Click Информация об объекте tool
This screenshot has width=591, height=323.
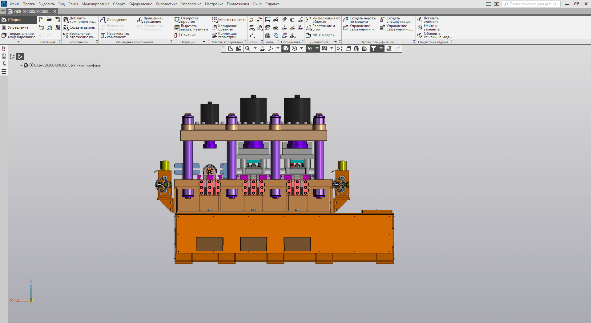(x=323, y=20)
